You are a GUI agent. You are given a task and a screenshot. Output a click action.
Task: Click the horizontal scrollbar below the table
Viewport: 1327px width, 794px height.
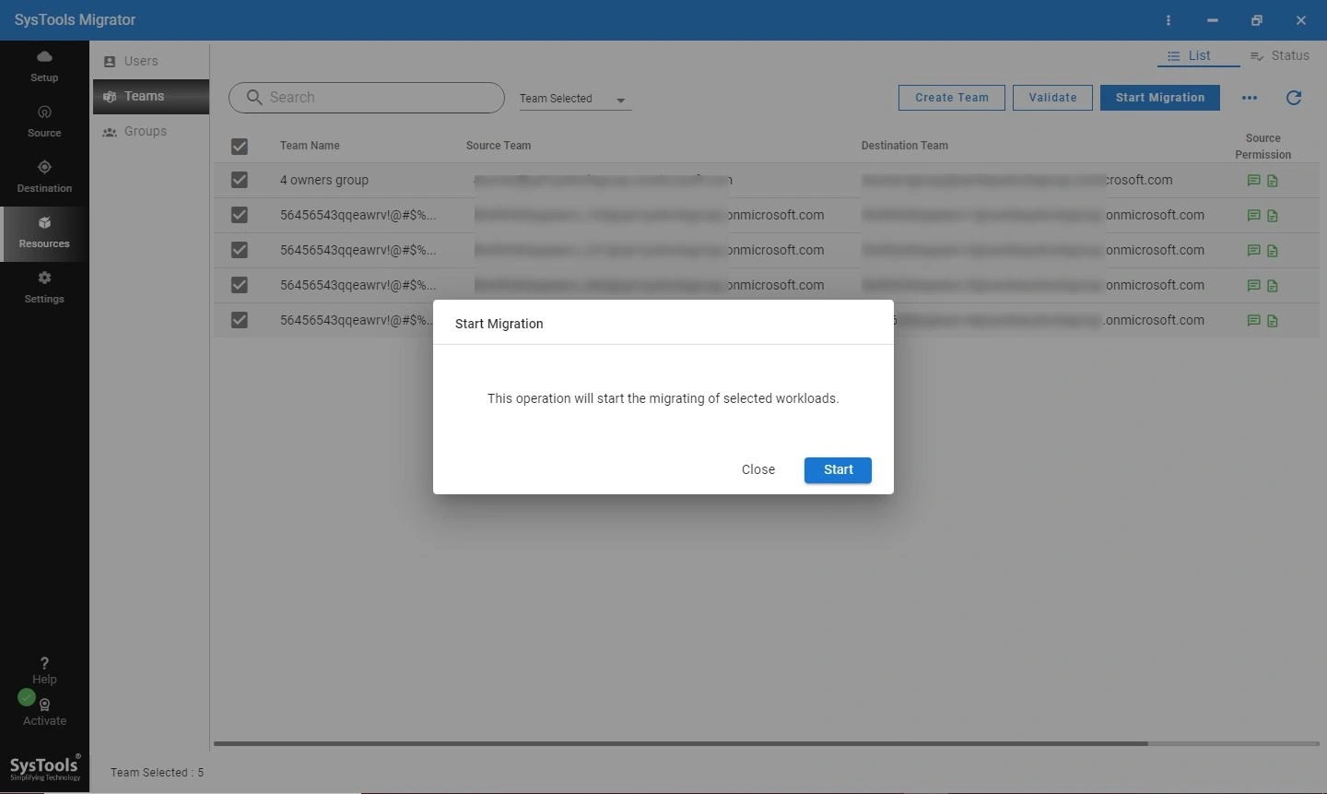681,743
